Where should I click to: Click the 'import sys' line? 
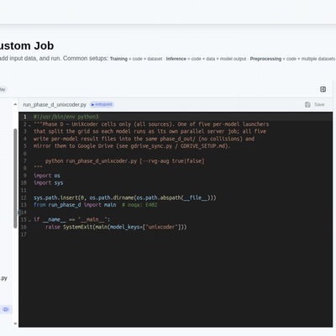pos(48,183)
